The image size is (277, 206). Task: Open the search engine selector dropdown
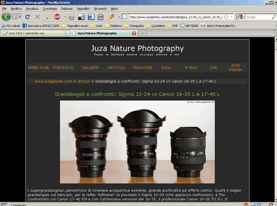click(x=241, y=17)
